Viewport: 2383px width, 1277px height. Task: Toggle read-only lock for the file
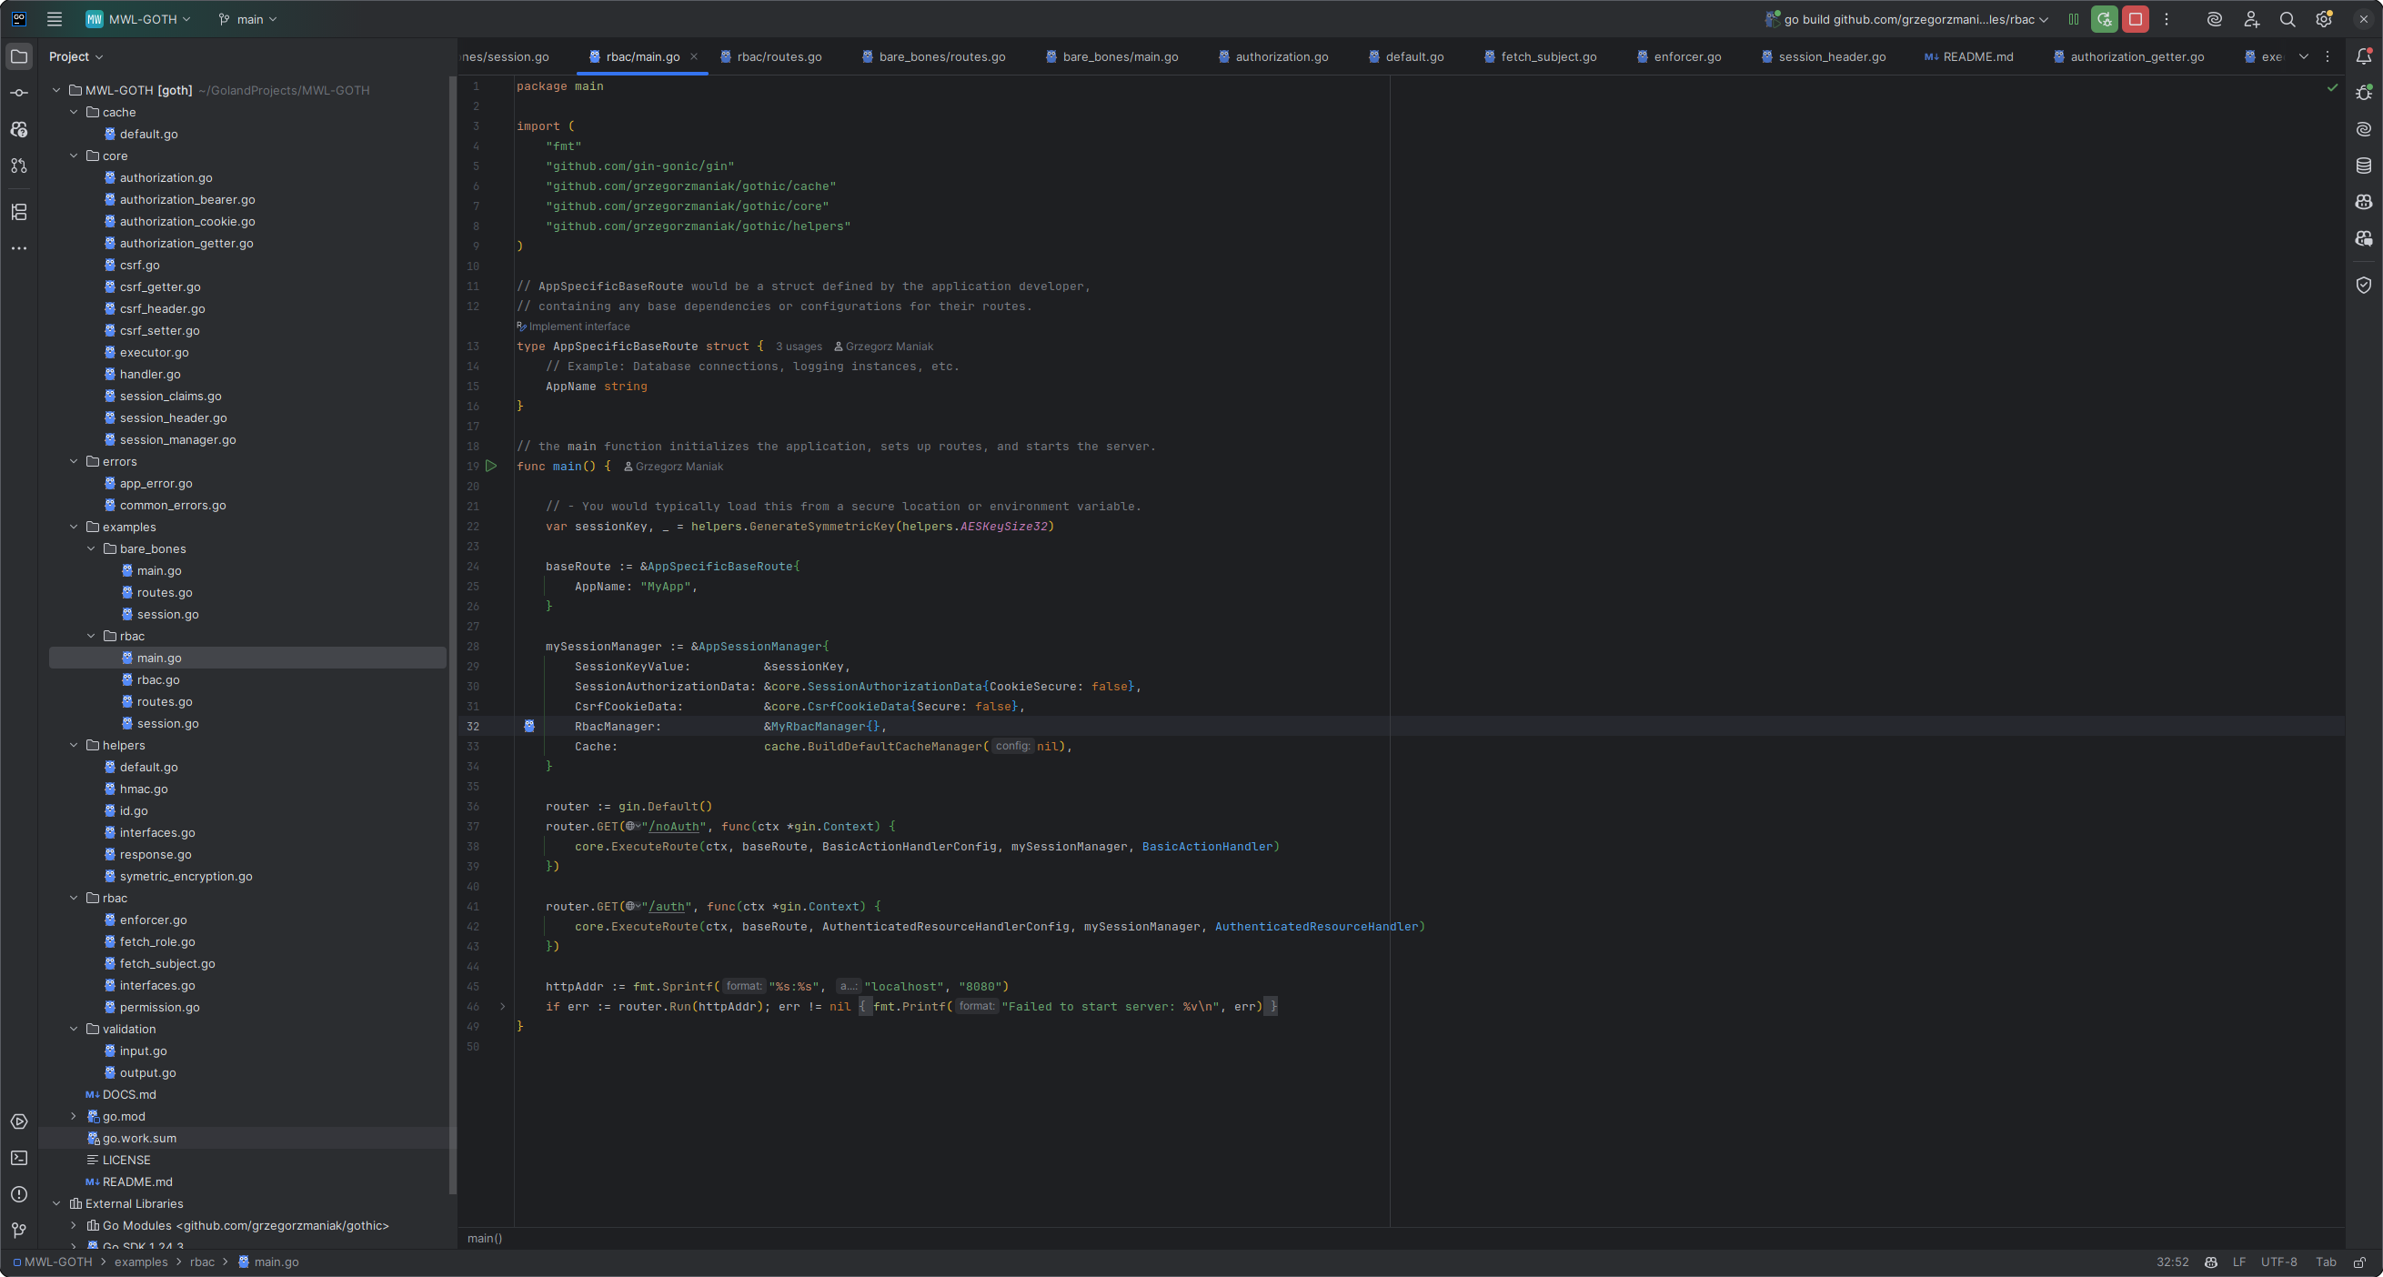(x=2360, y=1262)
